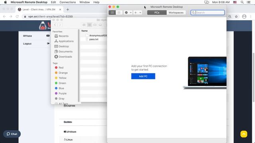Focus the Search field in Remote Desktop
The height and width of the screenshot is (143, 255).
point(208,12)
